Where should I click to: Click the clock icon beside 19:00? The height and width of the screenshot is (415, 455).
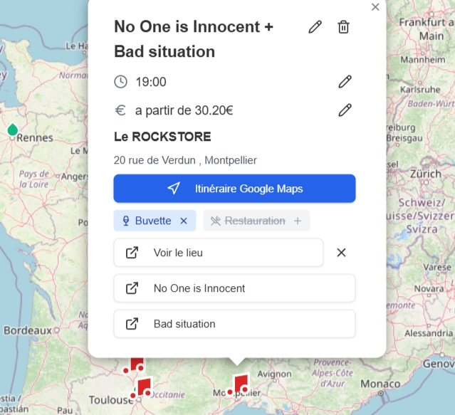tap(121, 82)
